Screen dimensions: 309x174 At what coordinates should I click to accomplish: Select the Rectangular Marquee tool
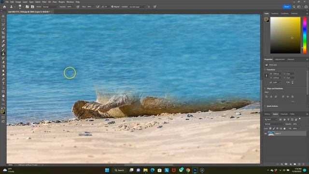3,20
